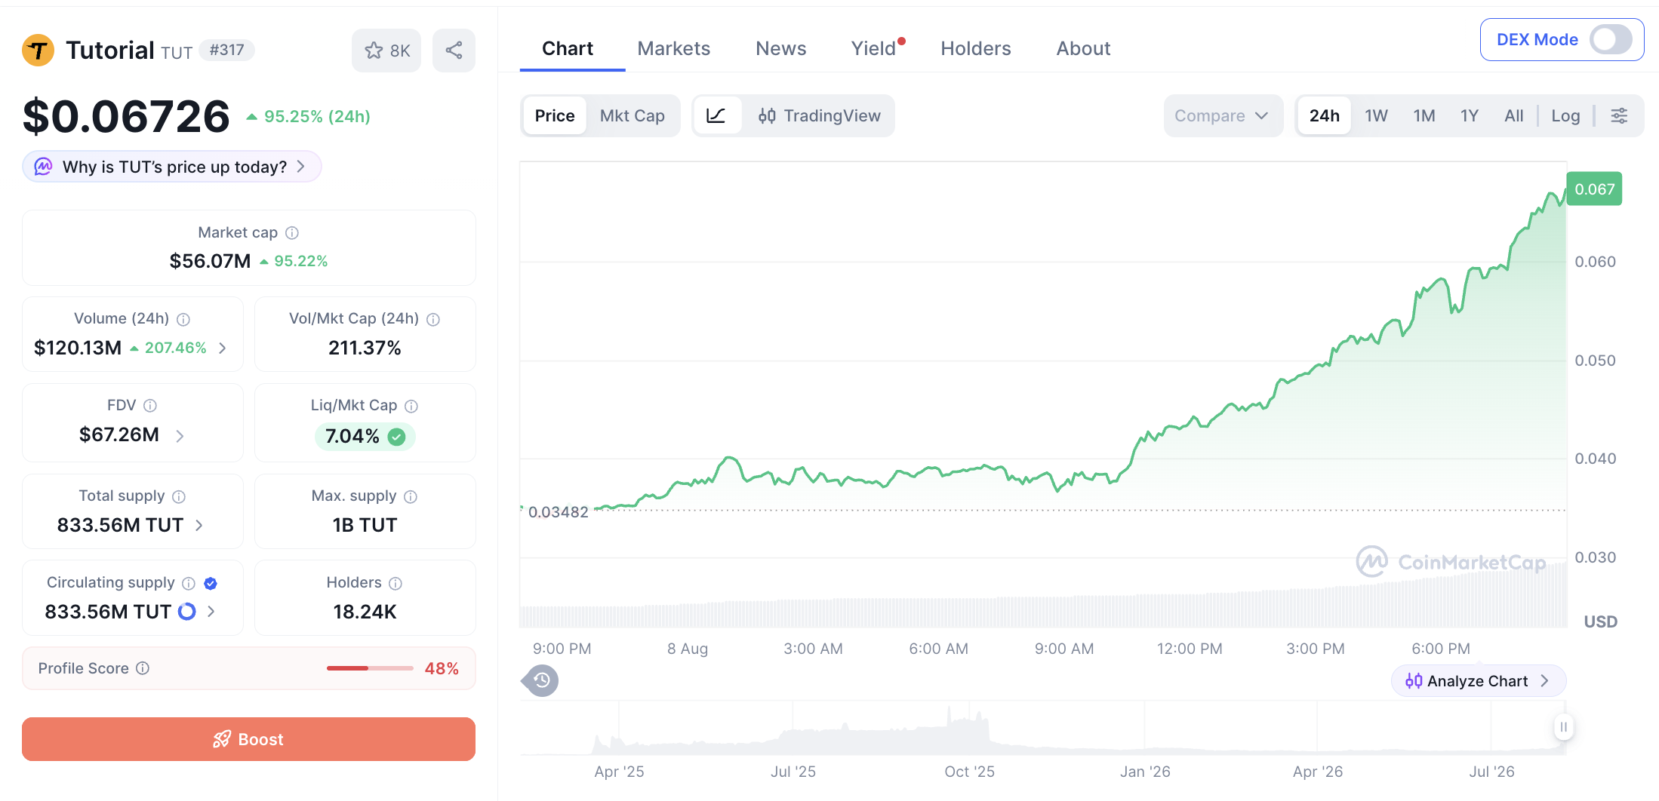Open the Compare dropdown

(1222, 115)
